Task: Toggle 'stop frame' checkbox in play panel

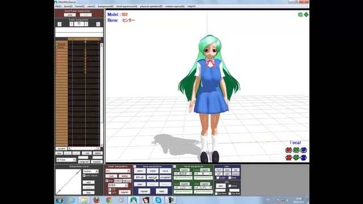Action: (230, 194)
